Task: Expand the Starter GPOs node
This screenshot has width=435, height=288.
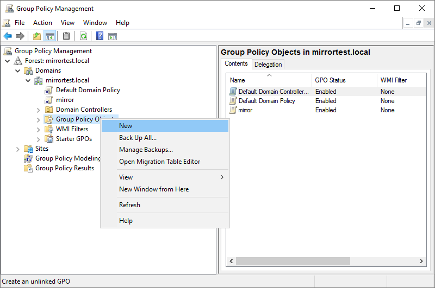Action: pyautogui.click(x=38, y=139)
